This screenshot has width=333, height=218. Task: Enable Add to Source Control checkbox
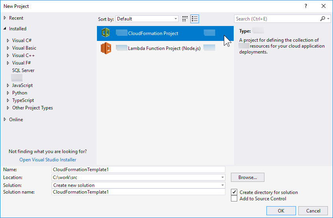click(234, 199)
